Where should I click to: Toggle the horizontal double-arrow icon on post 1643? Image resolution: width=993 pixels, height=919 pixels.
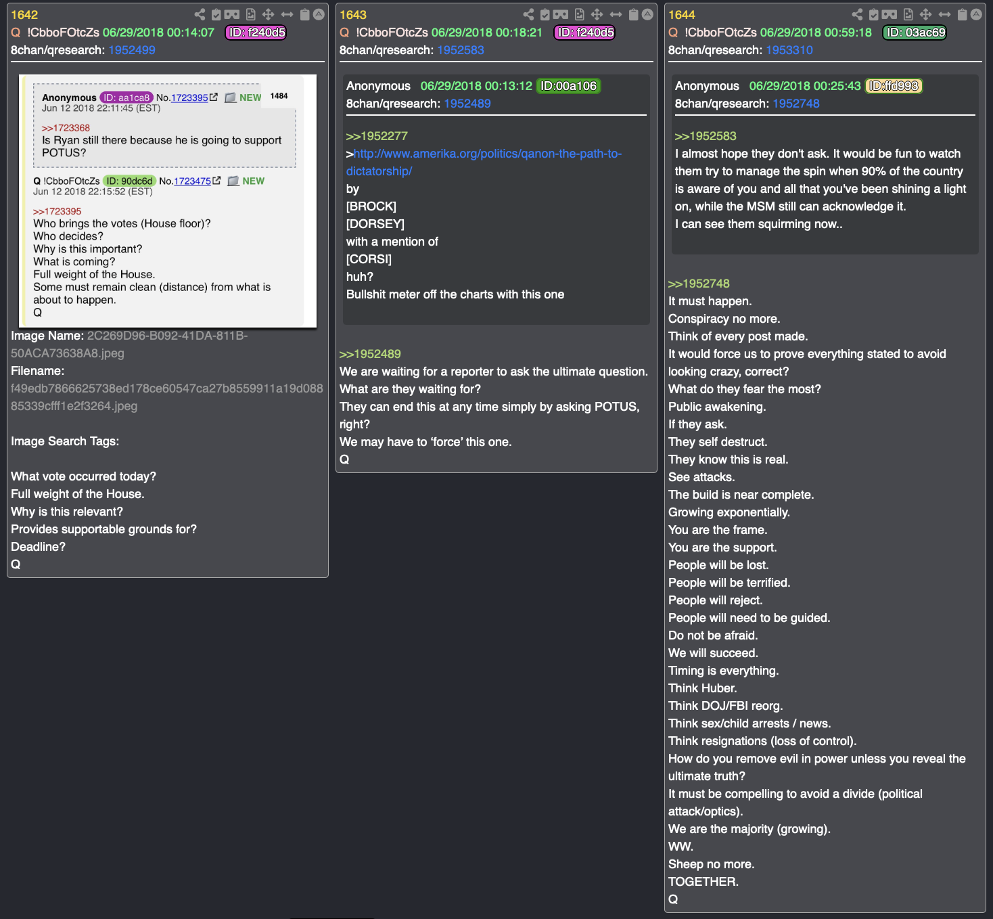[616, 14]
